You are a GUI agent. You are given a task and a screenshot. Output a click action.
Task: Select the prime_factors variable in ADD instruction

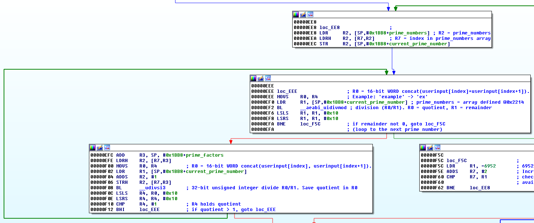coord(204,155)
